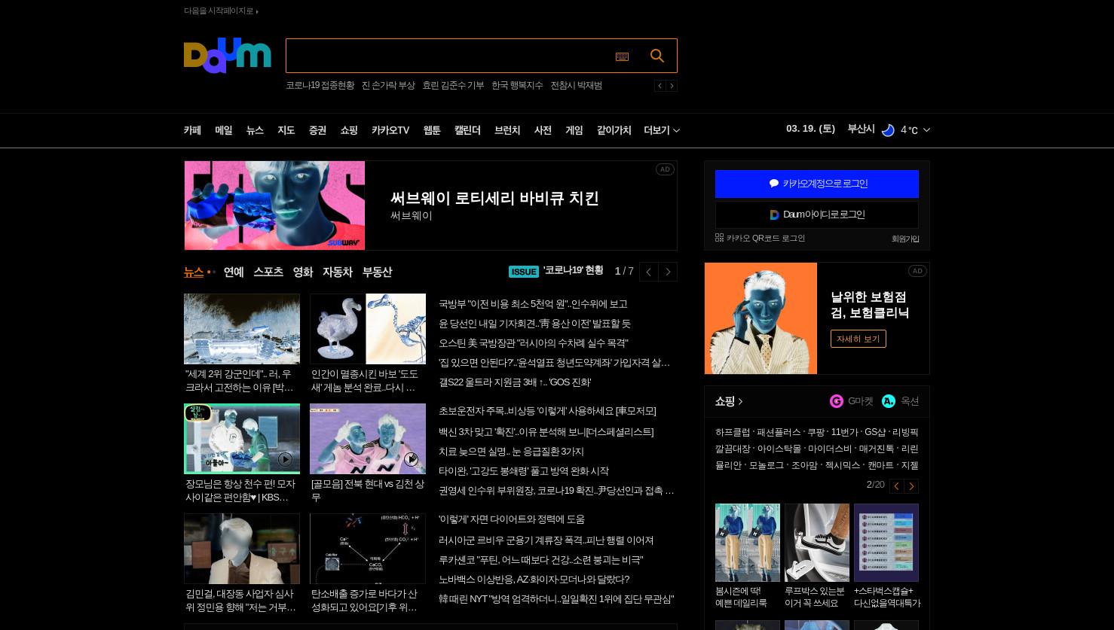The width and height of the screenshot is (1114, 630).
Task: Open the 증권 menu item
Action: click(x=317, y=130)
